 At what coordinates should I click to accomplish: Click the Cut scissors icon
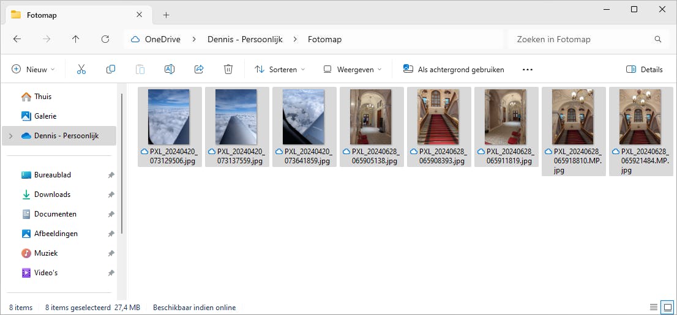pos(81,70)
